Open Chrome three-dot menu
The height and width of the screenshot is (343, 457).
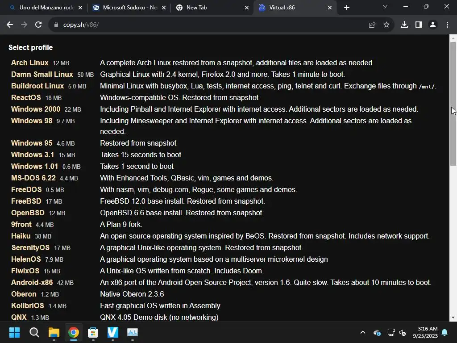(x=447, y=25)
